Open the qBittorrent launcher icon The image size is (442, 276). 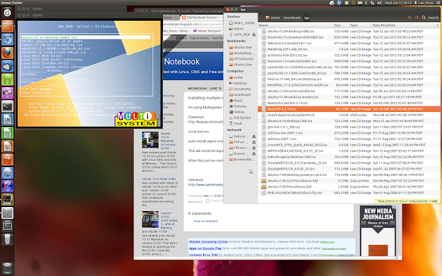8,173
